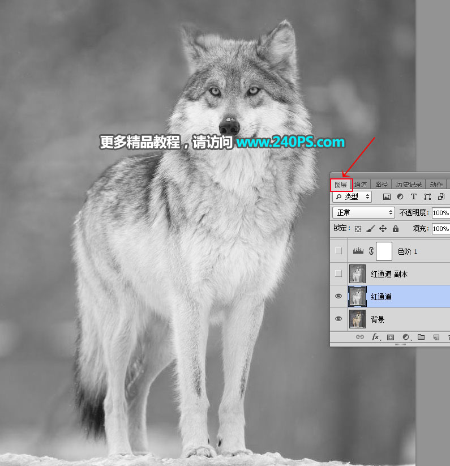This screenshot has width=450, height=466.
Task: Enable lock image pixels brush icon
Action: (x=370, y=229)
